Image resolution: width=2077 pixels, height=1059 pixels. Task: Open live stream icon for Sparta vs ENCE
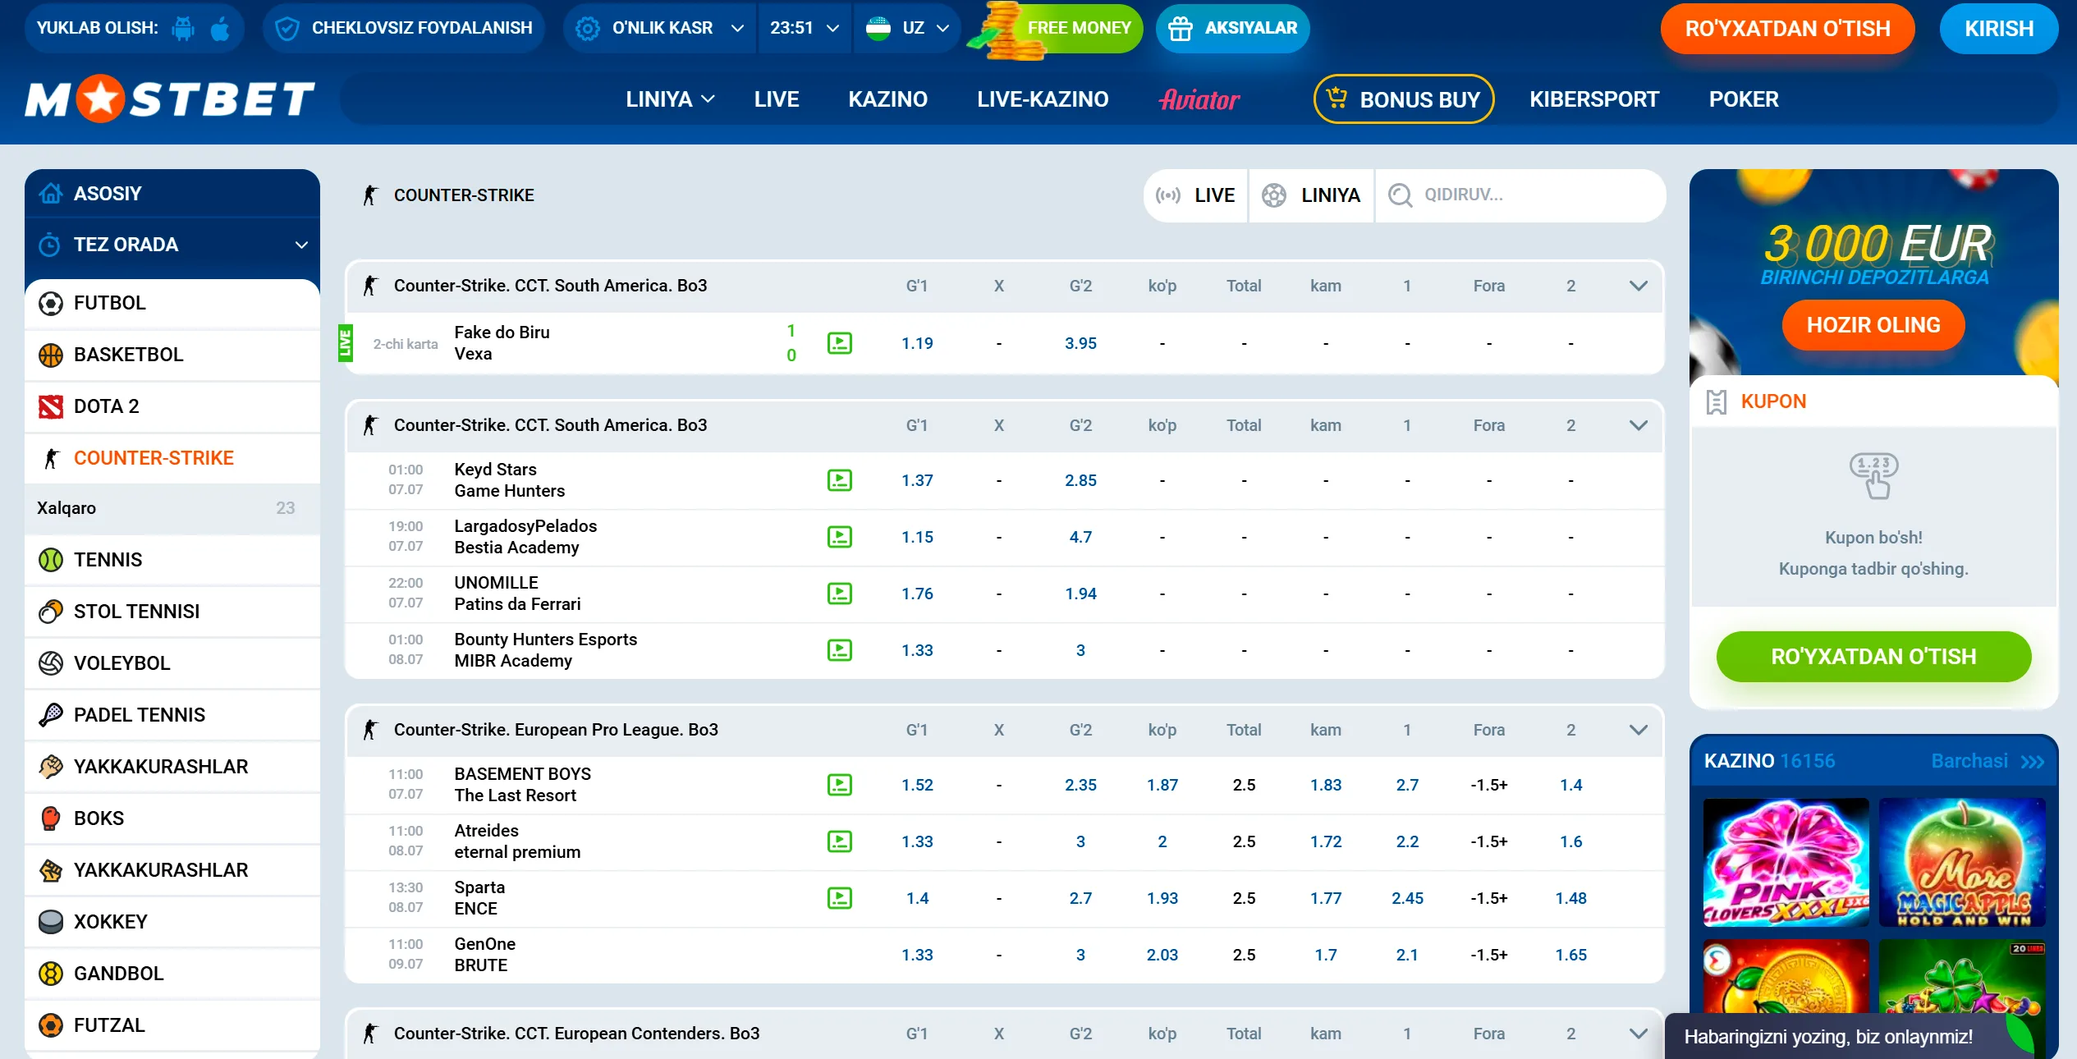coord(839,898)
